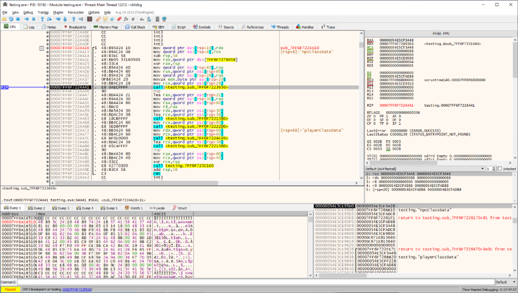
Task: Click the disassembly vertical scrollbar
Action: tap(360, 104)
